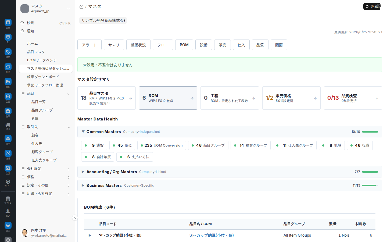Image resolution: width=387 pixels, height=242 pixels.
Task: Click the search magnifier icon
Action: [22, 23]
